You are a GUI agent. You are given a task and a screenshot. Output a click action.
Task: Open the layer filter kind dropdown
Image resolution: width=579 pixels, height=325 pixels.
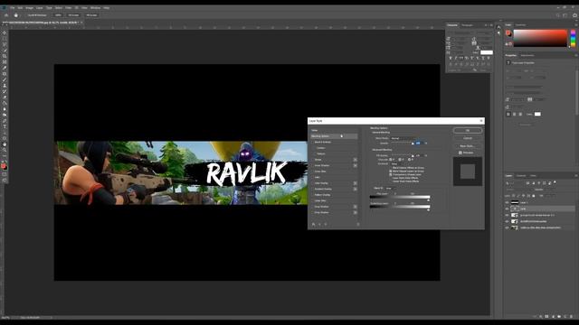516,183
